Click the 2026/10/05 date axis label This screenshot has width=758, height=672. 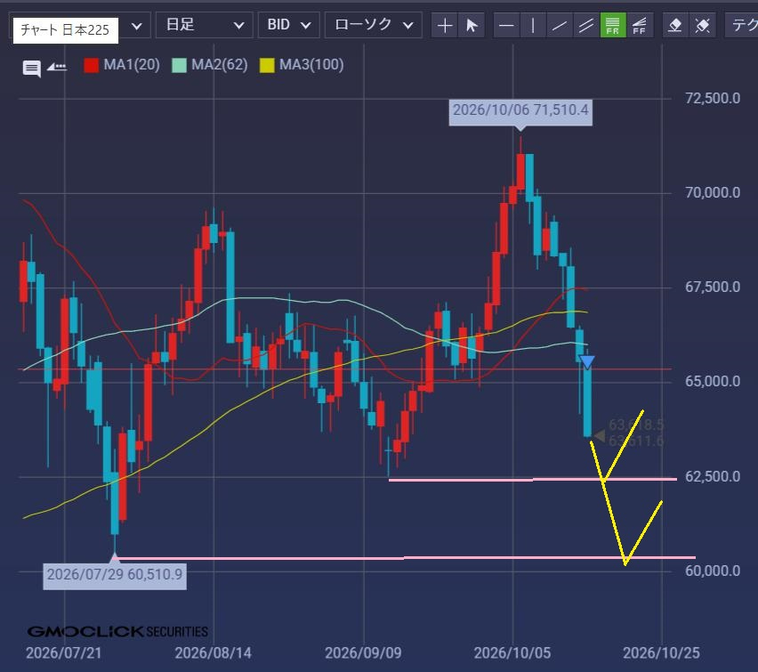(x=512, y=653)
